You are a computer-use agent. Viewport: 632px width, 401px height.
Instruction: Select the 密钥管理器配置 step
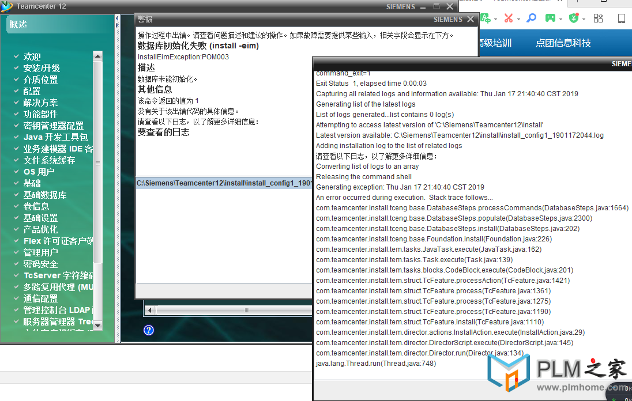[53, 126]
